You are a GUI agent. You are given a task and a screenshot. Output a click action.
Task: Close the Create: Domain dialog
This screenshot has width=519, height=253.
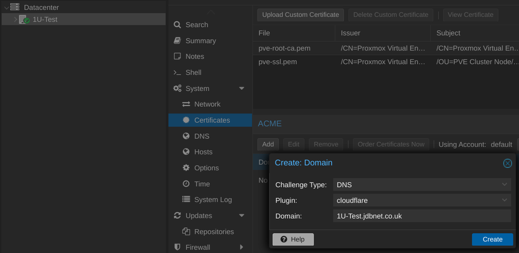pos(508,163)
